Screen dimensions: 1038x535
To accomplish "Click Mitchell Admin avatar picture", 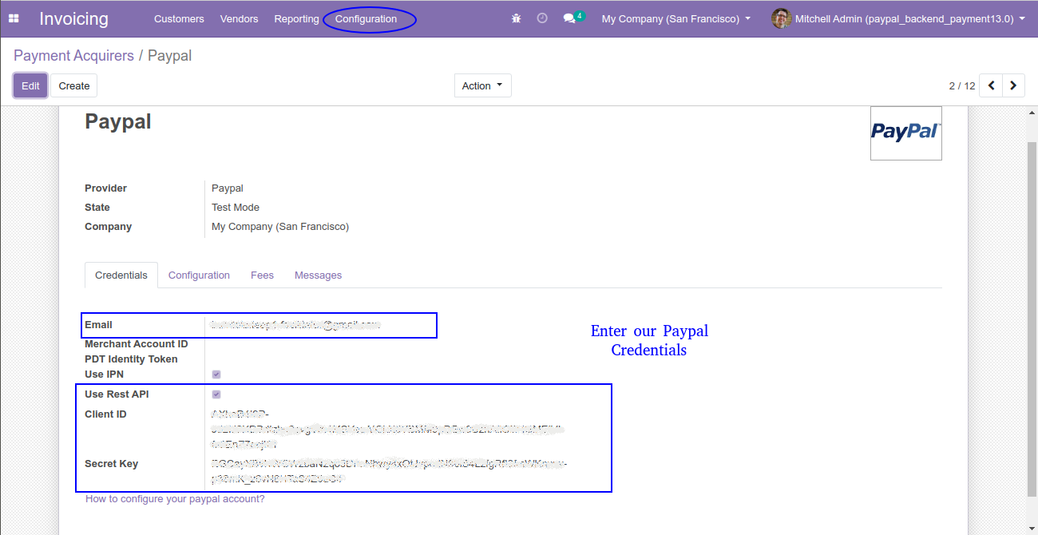I will (x=781, y=18).
